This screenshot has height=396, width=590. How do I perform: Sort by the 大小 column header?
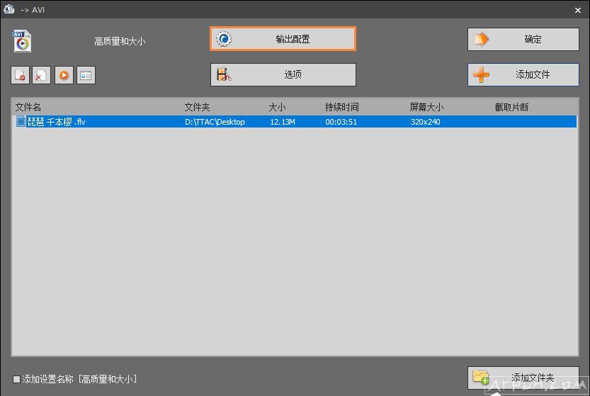[x=278, y=107]
